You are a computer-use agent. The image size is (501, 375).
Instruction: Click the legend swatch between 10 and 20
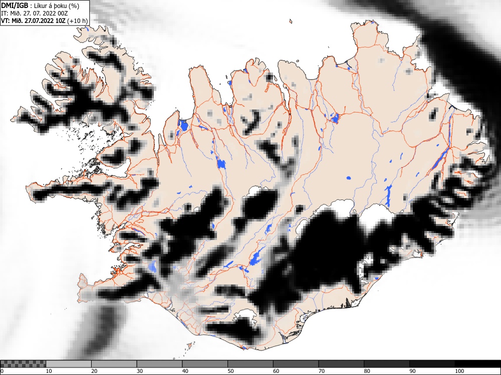point(69,364)
